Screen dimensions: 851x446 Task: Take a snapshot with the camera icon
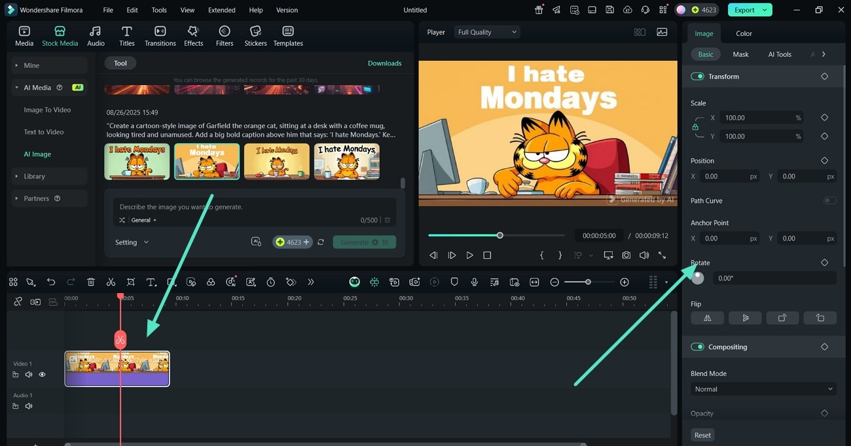(626, 256)
